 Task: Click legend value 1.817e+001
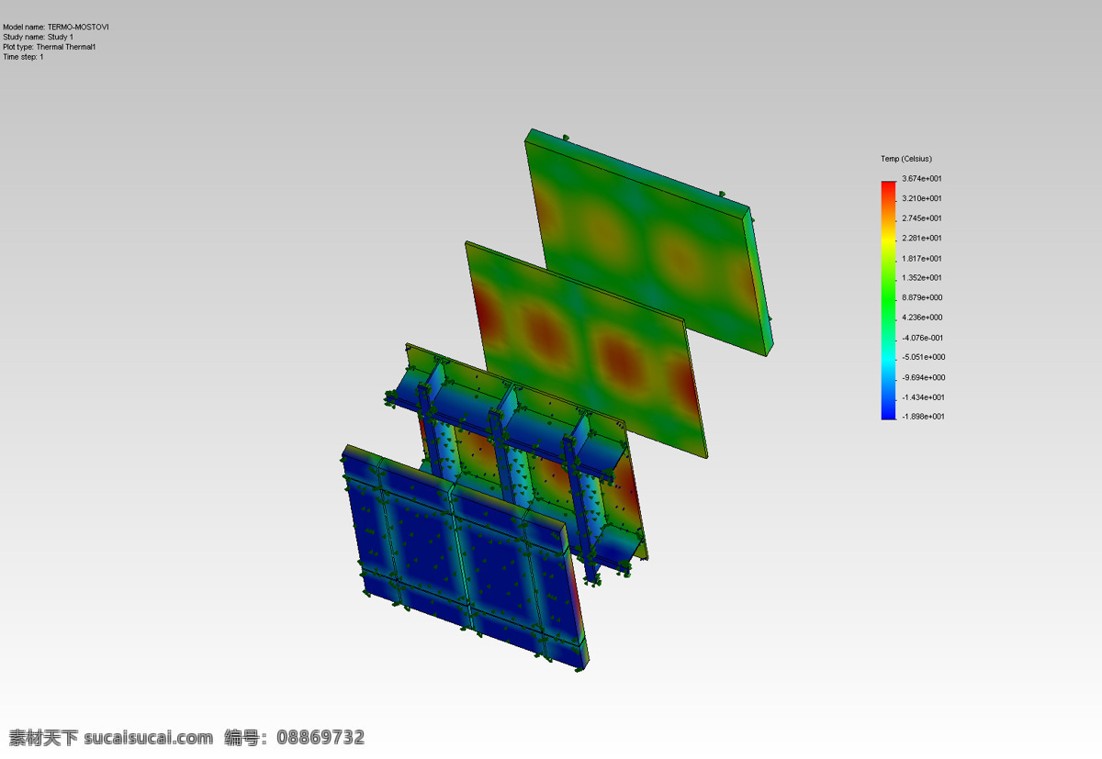922,258
